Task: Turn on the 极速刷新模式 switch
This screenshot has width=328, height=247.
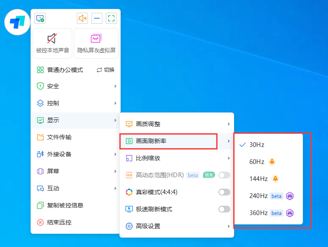Action: tap(224, 209)
